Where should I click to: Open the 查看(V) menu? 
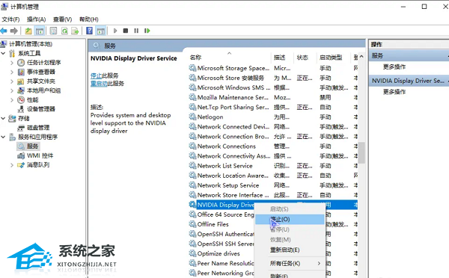click(x=62, y=19)
